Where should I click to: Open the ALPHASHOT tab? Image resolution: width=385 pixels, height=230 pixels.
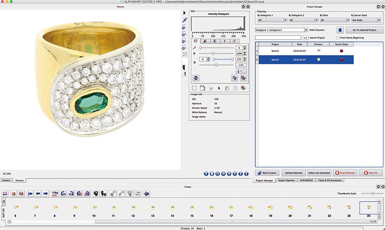click(306, 180)
